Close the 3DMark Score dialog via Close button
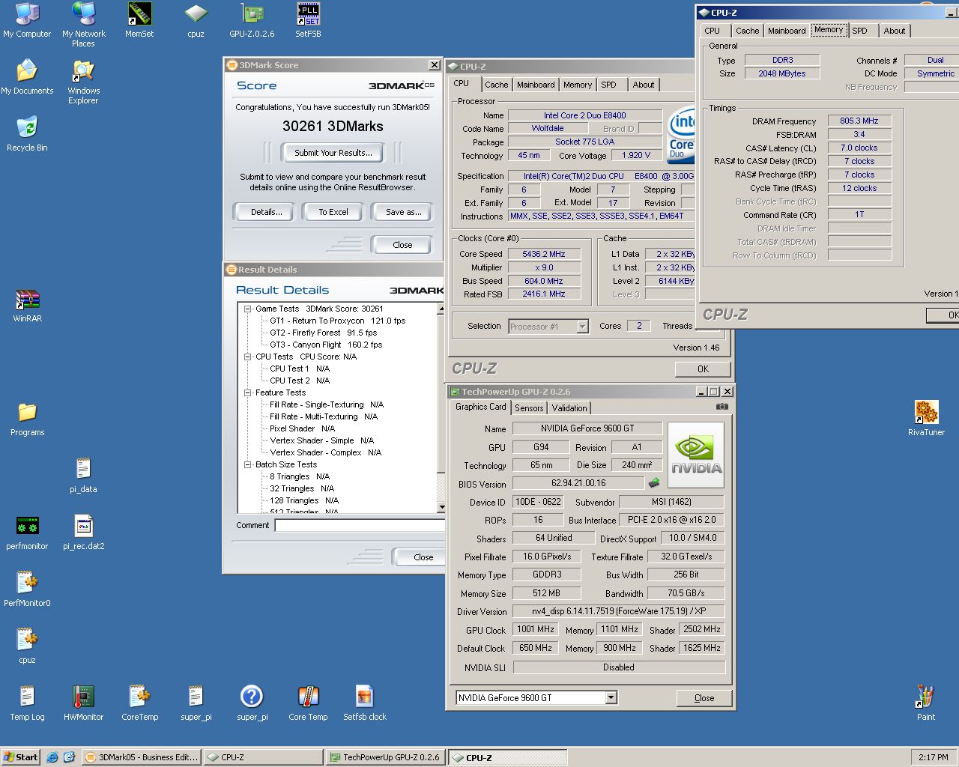Screen dimensions: 959x767 coord(402,245)
